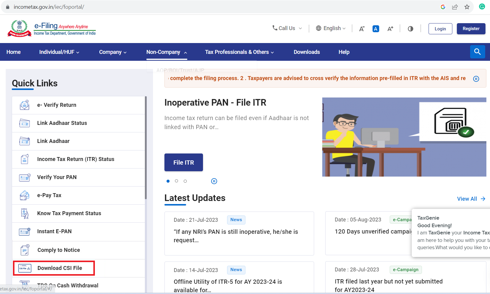Go to the Help menu item
The image size is (490, 294).
tap(344, 52)
